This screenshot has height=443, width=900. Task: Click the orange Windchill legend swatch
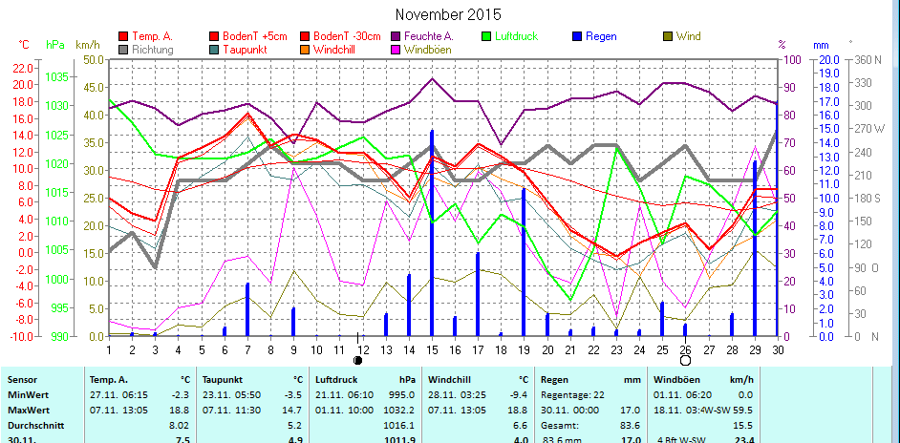pos(304,50)
